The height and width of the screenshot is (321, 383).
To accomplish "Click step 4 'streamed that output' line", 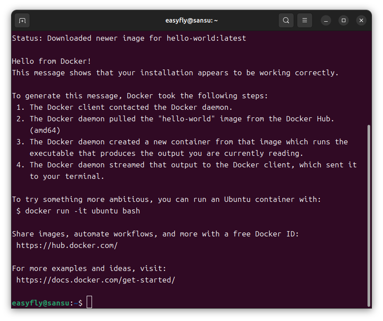I will [x=186, y=165].
